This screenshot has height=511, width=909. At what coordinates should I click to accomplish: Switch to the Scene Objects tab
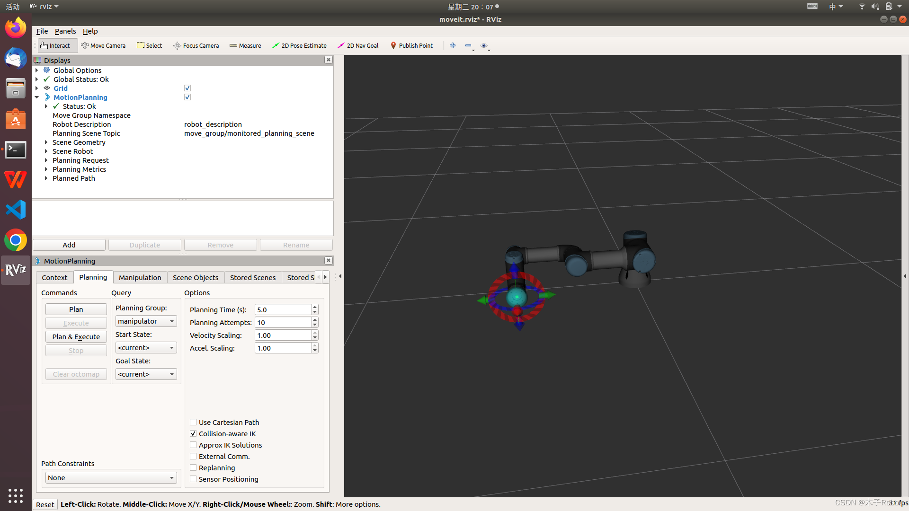(196, 278)
